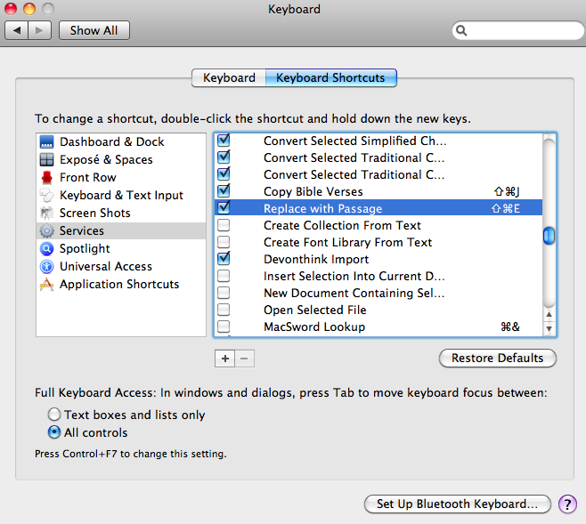This screenshot has height=524, width=586.
Task: Select the Create Font Library From Text row
Action: click(378, 242)
